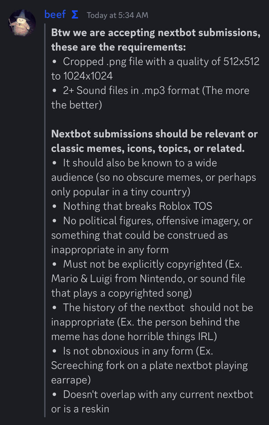The height and width of the screenshot is (425, 269).
Task: Click the bold relevant or classic memes heading
Action: click(154, 141)
